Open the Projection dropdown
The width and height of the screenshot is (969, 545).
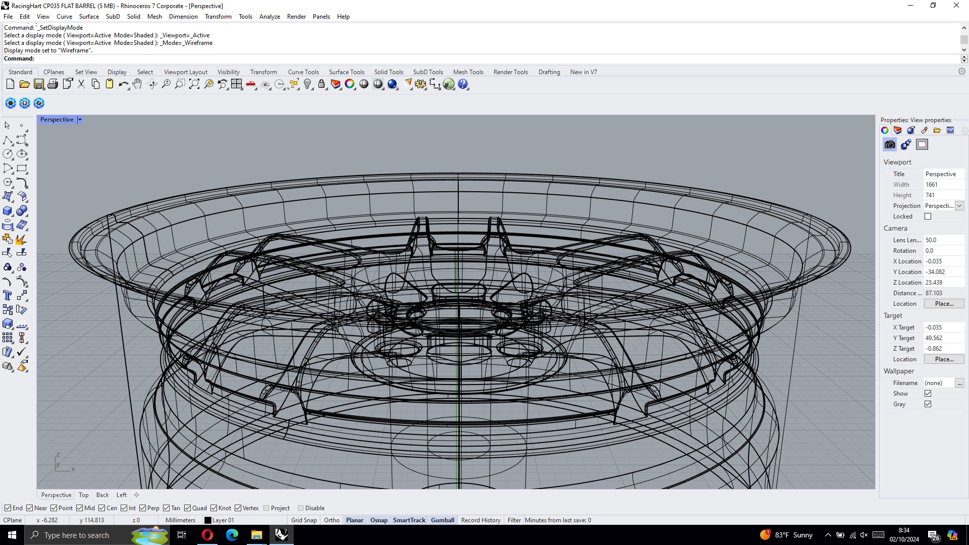[x=959, y=206]
